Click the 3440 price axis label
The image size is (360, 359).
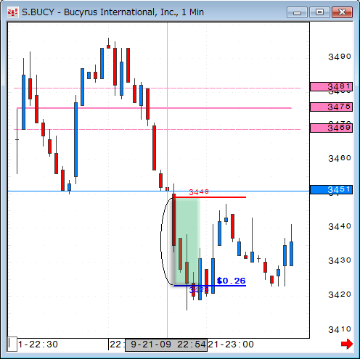340,226
